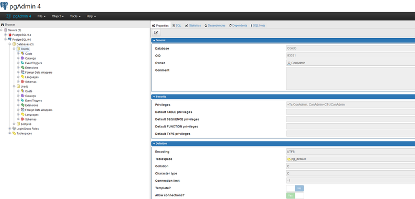Open the Dependencies tab
The width and height of the screenshot is (415, 199).
tap(215, 26)
